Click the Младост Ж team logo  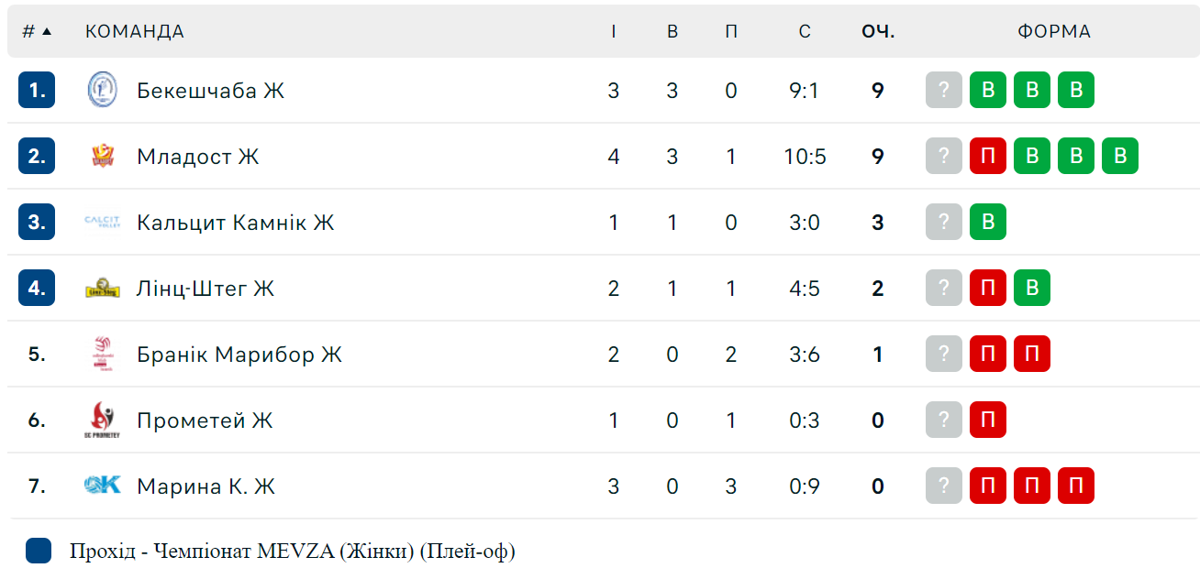pos(102,156)
